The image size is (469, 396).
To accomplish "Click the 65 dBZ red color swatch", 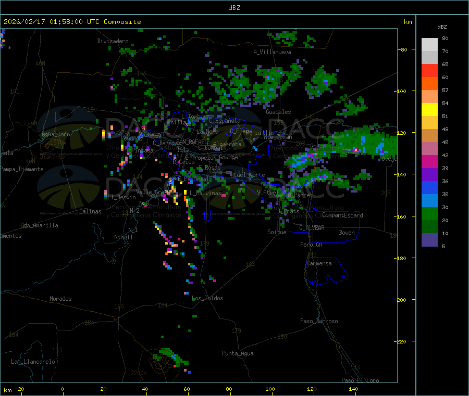I will 429,70.
